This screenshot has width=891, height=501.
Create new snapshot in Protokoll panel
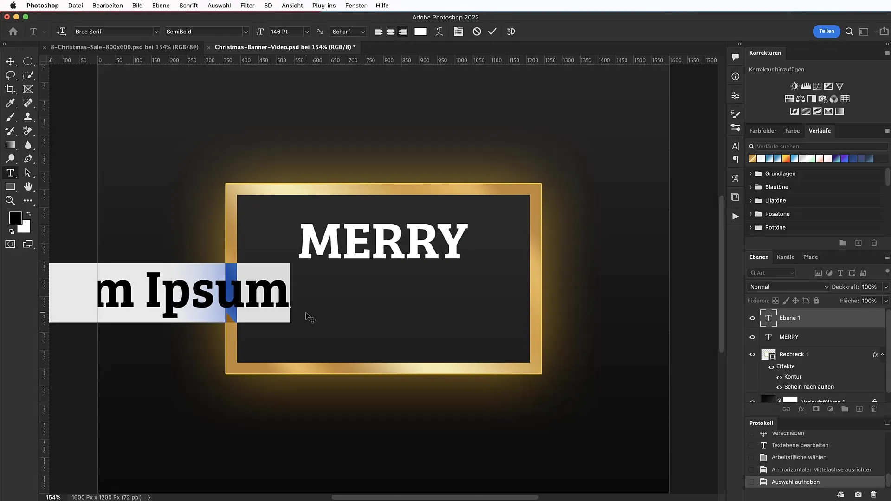pos(858,495)
